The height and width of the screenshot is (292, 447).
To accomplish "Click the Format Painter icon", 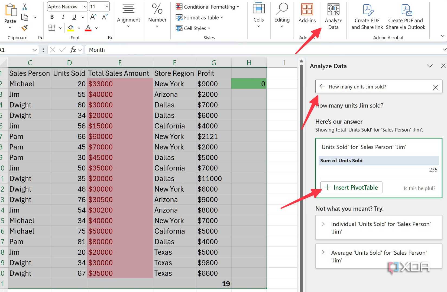I will tap(25, 28).
